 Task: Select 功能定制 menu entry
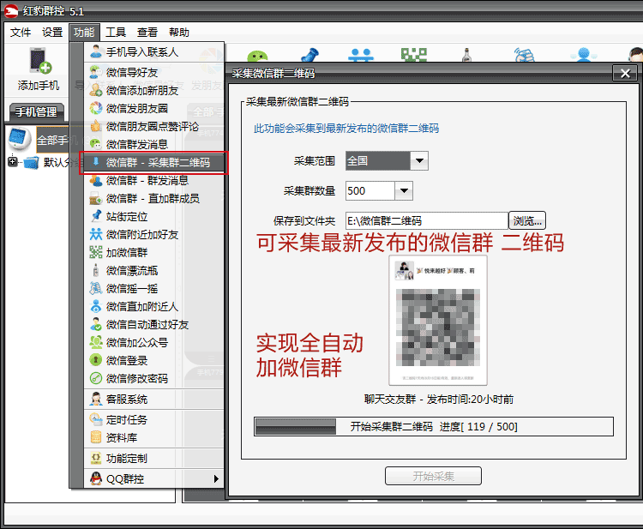(x=154, y=458)
